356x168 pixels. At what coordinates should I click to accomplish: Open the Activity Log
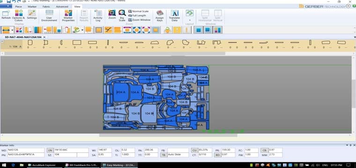click(98, 15)
